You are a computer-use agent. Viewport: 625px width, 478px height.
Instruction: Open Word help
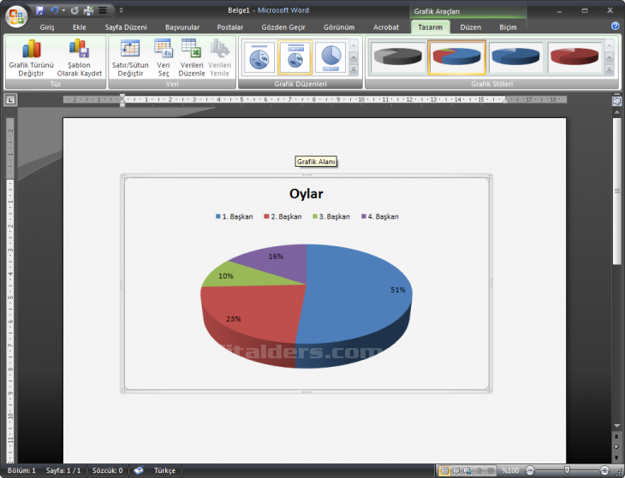[x=615, y=26]
